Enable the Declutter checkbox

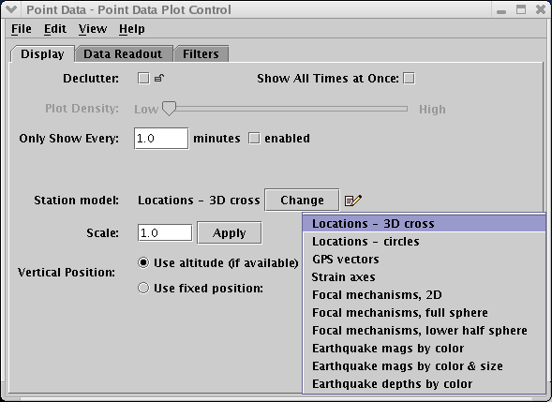[x=143, y=78]
